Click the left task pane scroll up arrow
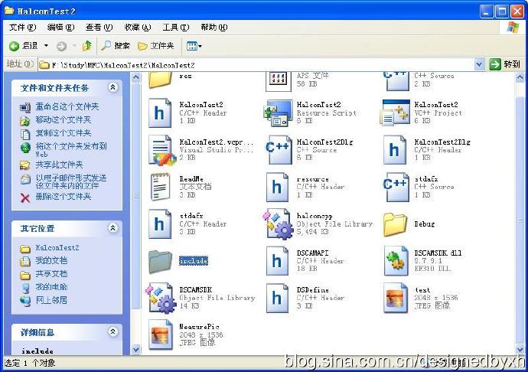 135,77
